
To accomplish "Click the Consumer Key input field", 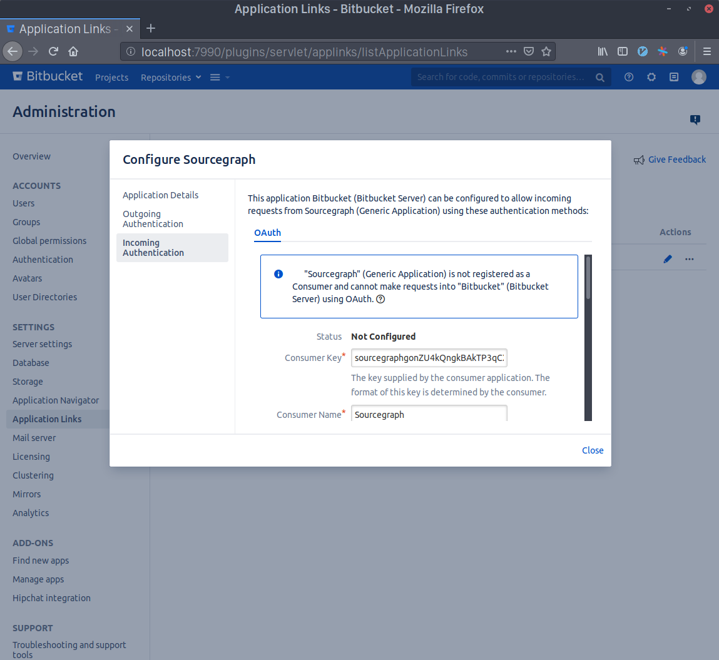I will [x=429, y=358].
